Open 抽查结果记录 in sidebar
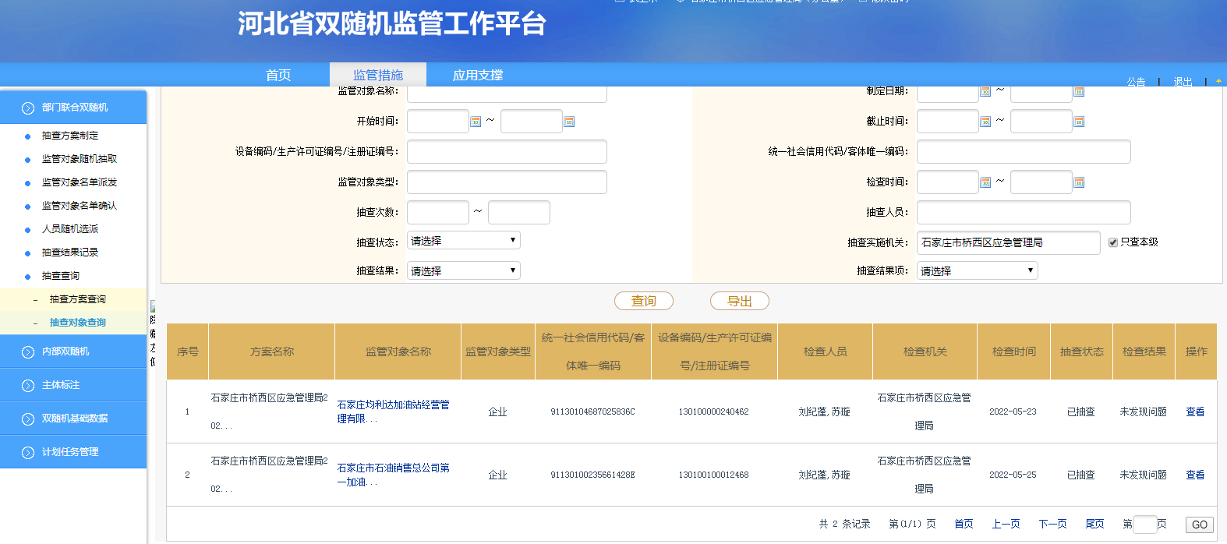Screen dimensions: 1227x544 [x=70, y=253]
